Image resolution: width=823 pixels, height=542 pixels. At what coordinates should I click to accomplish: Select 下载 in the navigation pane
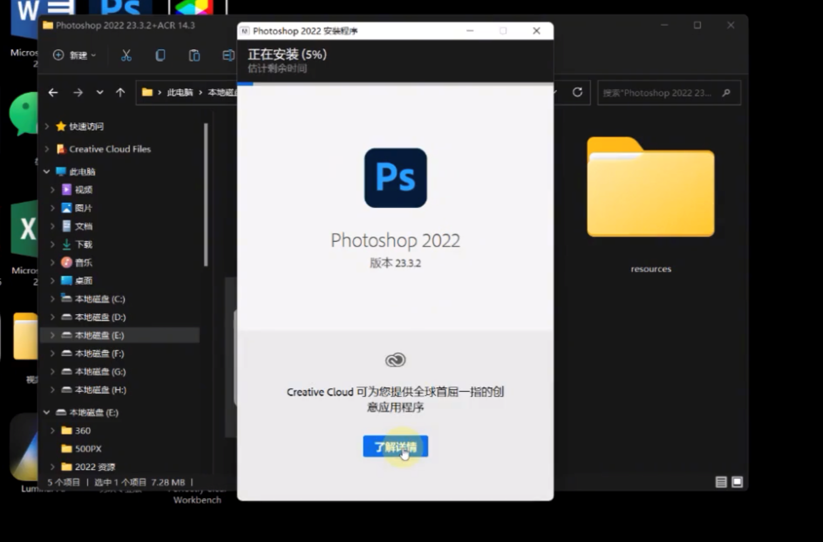(x=84, y=244)
